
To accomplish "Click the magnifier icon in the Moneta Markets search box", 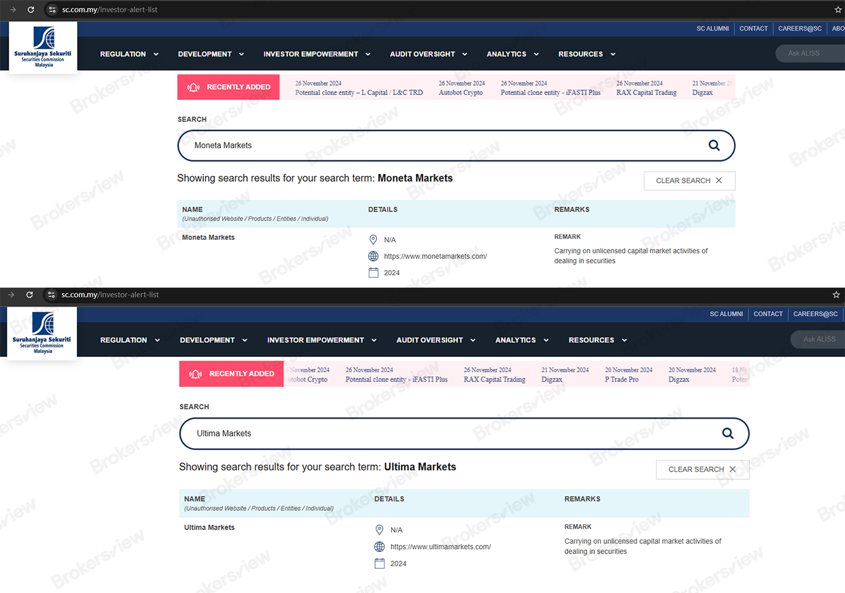I will point(714,145).
